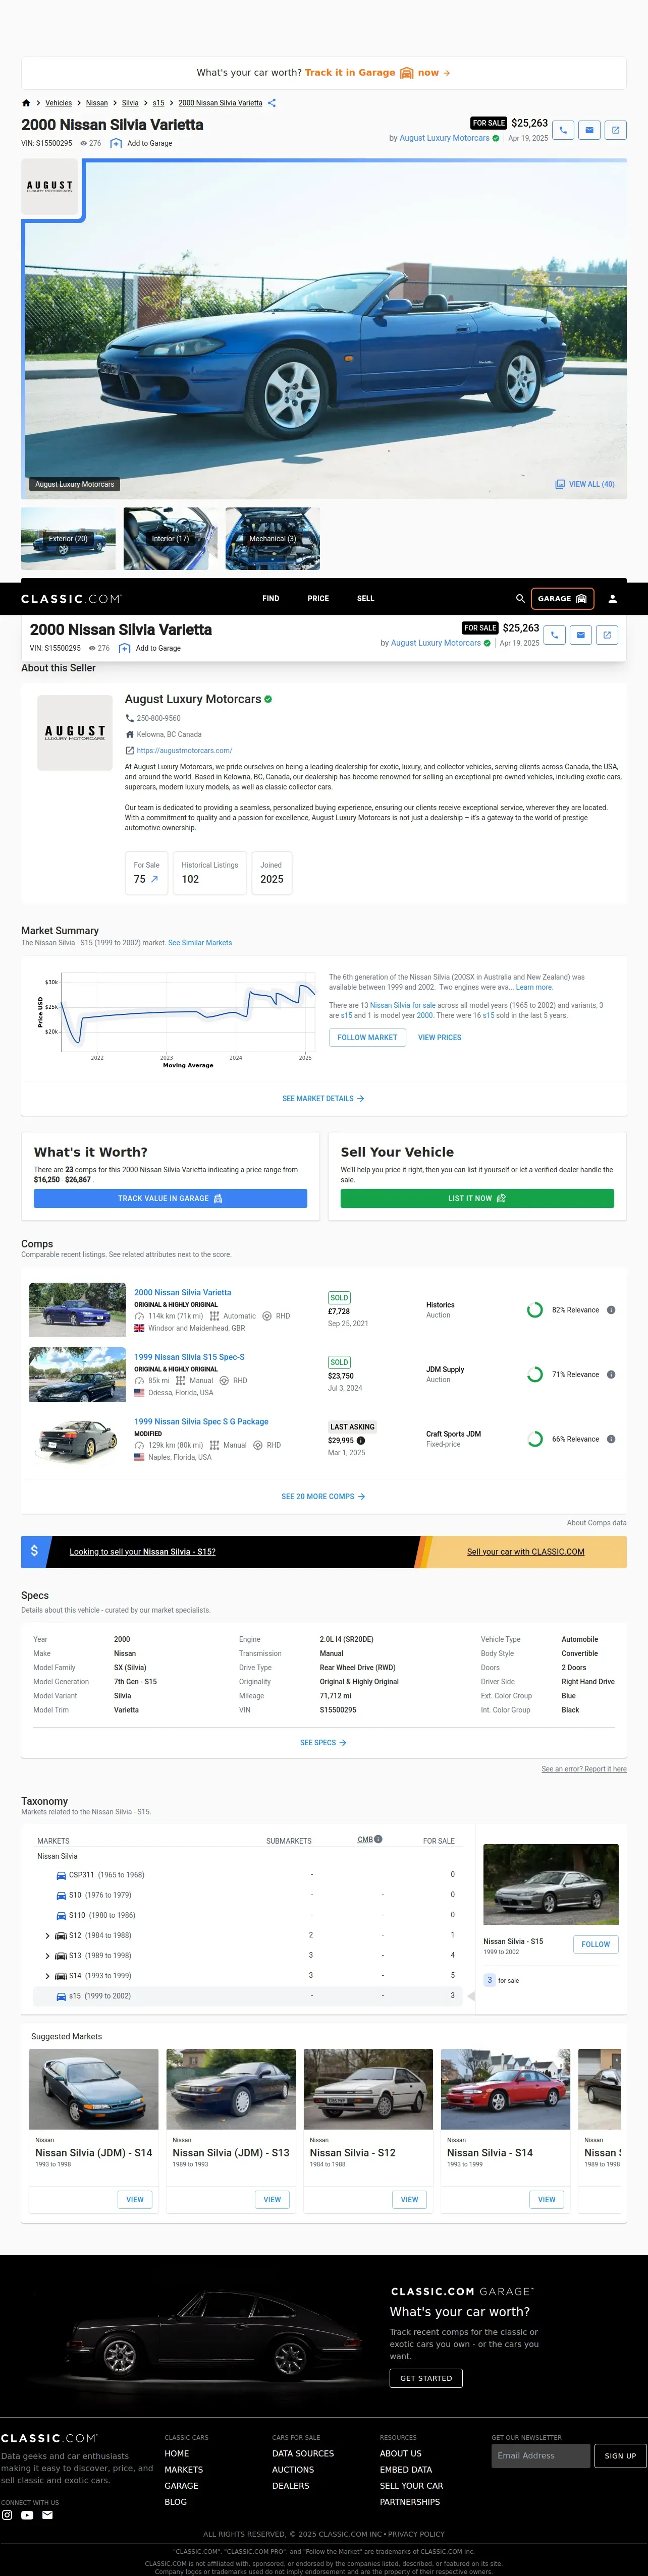Open augustmotorcars.com website link
This screenshot has height=2576, width=648.
pos(184,750)
